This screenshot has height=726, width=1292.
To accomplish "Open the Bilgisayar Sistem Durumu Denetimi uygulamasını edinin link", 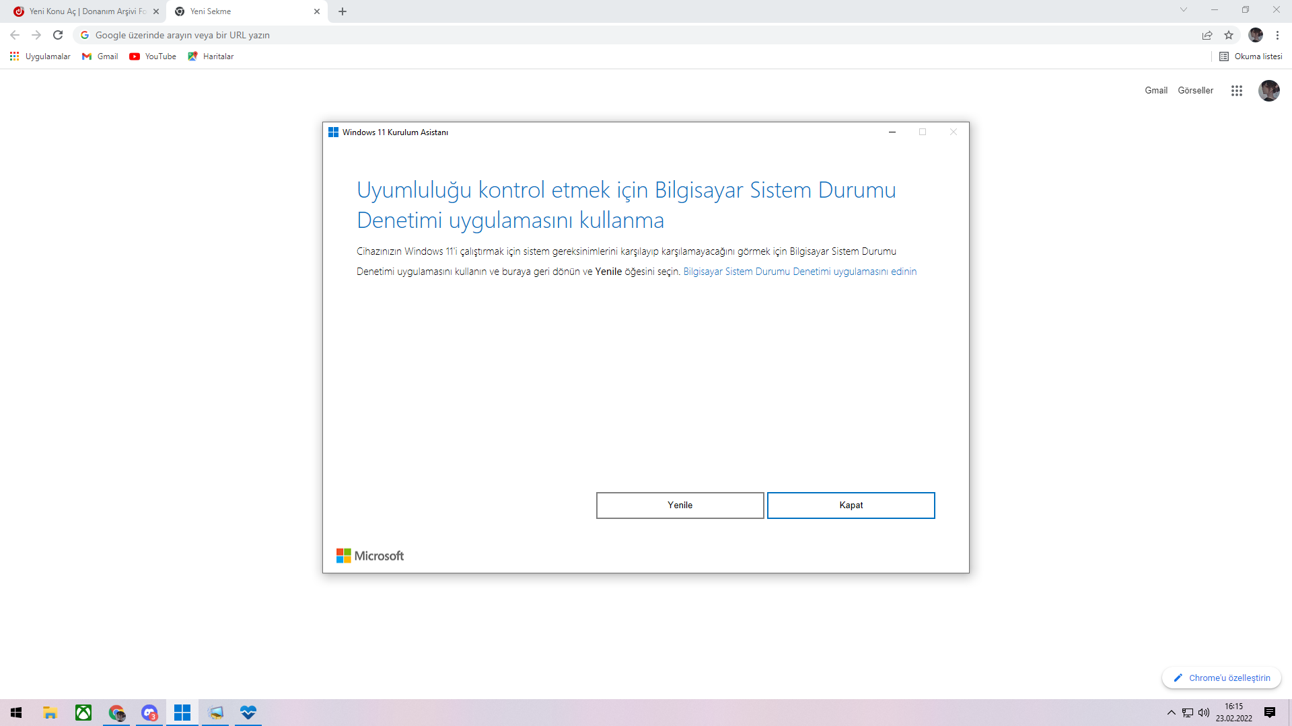I will 799,272.
